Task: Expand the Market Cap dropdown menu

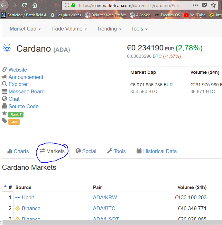Action: click(x=25, y=29)
